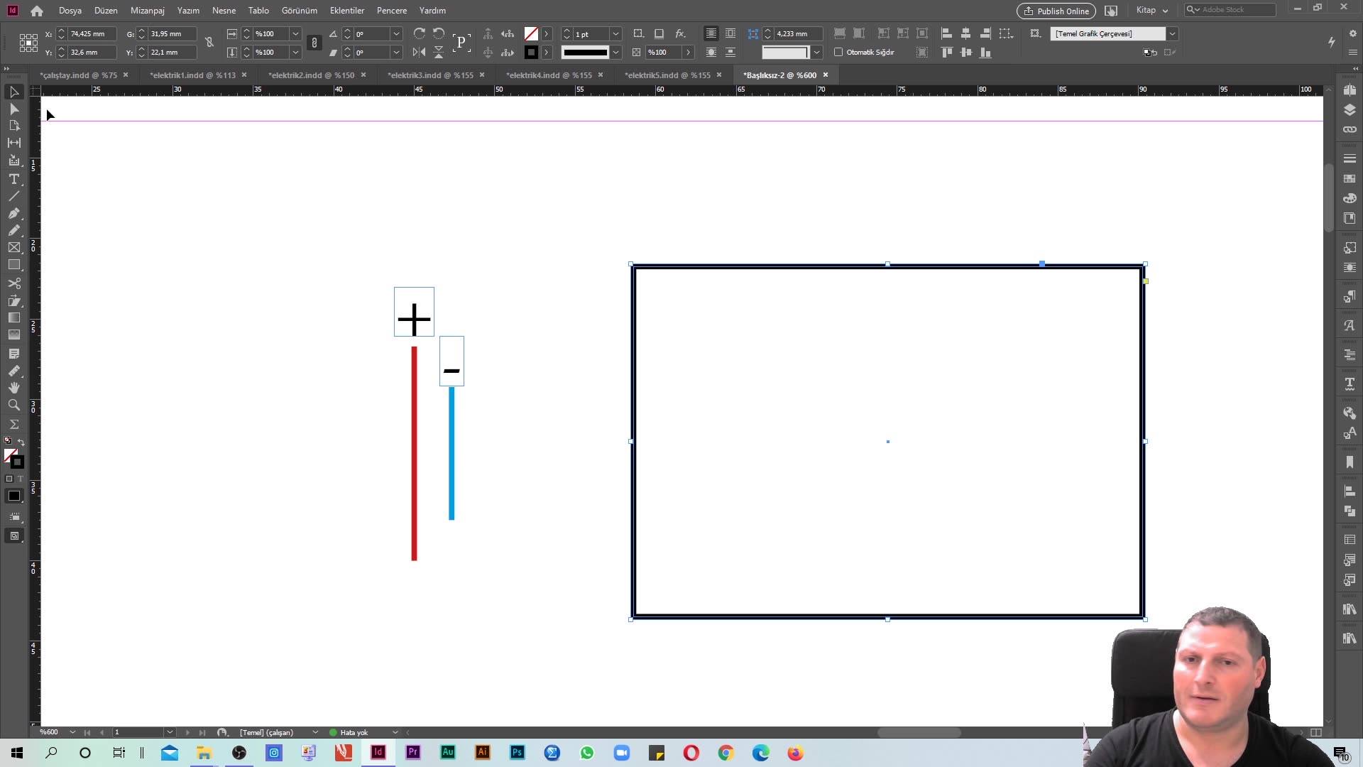Set formatting to affect text
The width and height of the screenshot is (1363, 767).
[x=20, y=479]
